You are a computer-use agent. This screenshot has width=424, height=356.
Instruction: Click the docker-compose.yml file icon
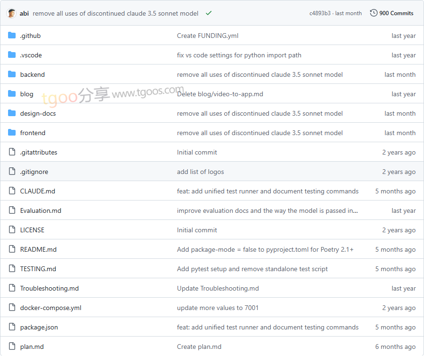tap(12, 308)
